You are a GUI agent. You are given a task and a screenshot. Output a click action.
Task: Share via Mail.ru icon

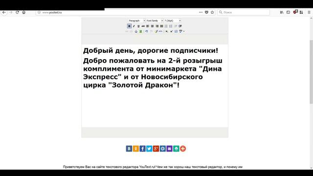click(x=163, y=149)
